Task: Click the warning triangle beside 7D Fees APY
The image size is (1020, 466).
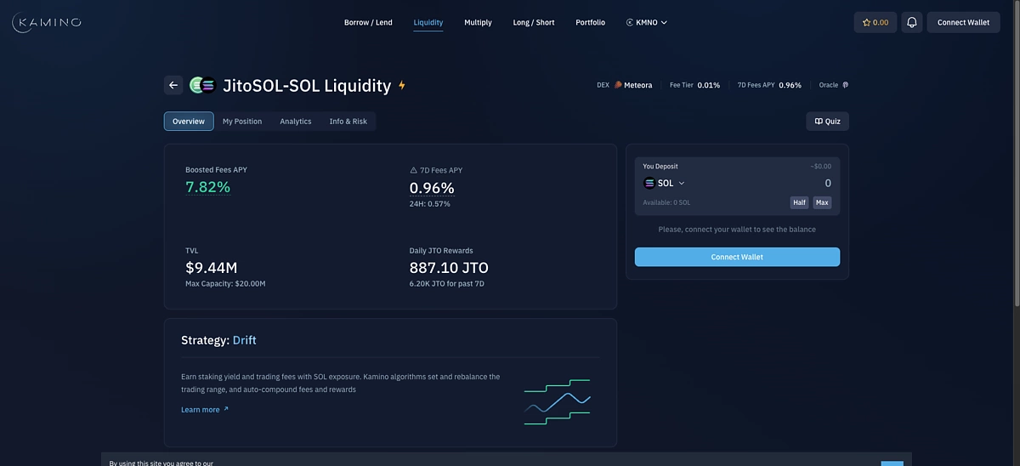Action: (x=414, y=170)
